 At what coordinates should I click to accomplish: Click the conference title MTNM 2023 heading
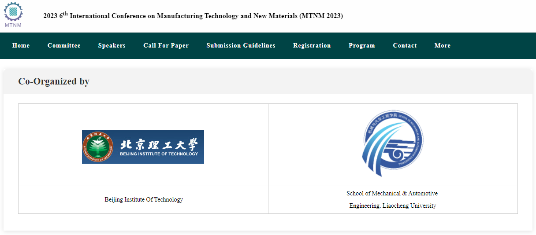pyautogui.click(x=193, y=15)
